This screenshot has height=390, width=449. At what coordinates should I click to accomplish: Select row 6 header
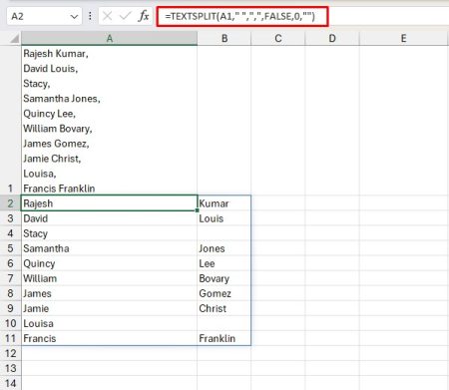[10, 263]
